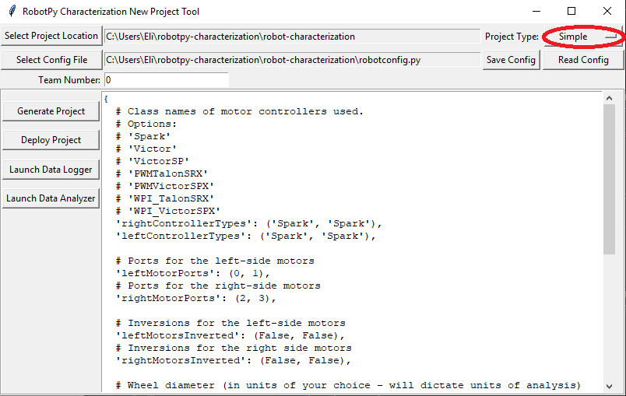Click the '# Wheel diameter' comment line
The width and height of the screenshot is (626, 396).
348,385
